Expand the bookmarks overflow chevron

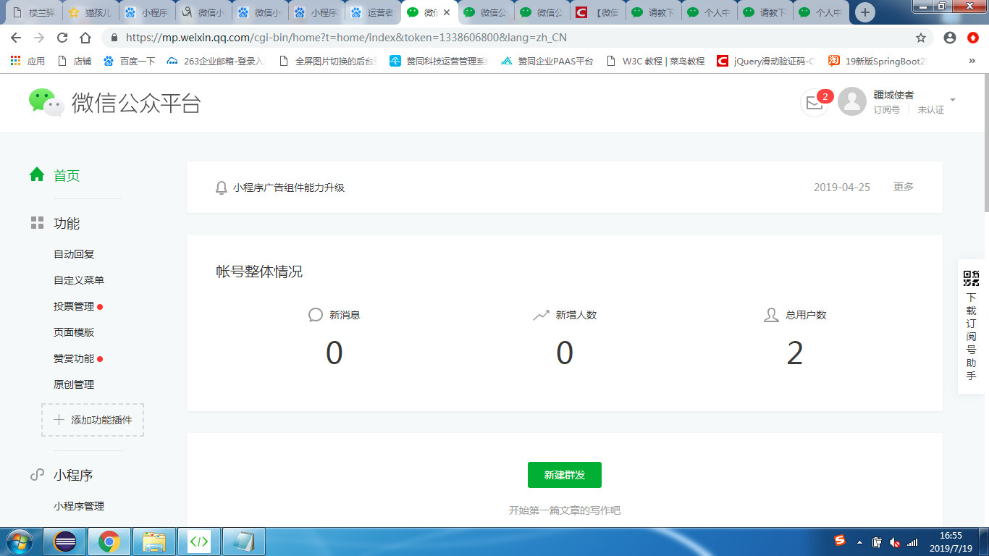tap(972, 62)
